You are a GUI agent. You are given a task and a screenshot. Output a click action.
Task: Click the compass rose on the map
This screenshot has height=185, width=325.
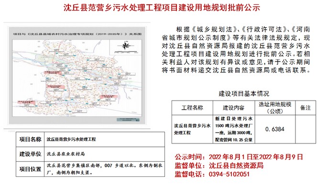tap(125, 45)
